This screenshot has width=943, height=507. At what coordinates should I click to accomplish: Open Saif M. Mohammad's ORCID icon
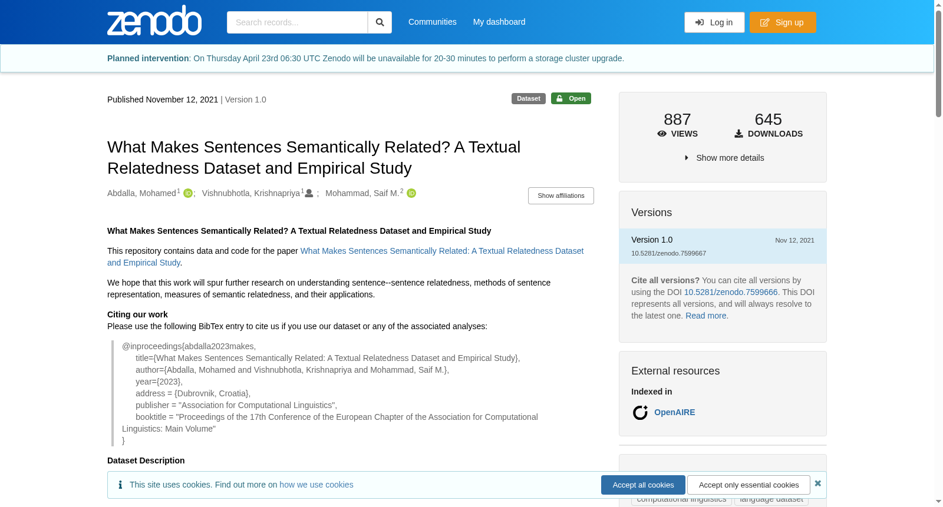click(411, 193)
